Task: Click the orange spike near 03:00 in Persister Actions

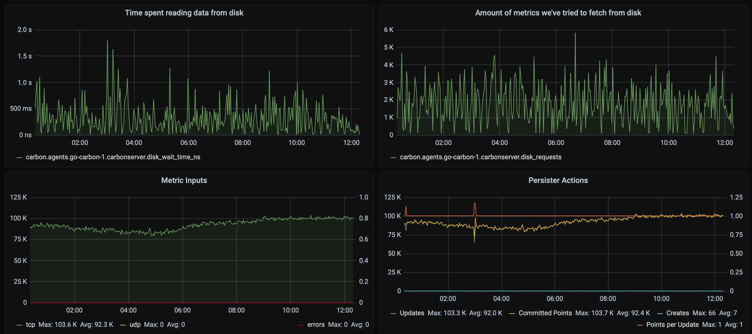Action: click(474, 204)
